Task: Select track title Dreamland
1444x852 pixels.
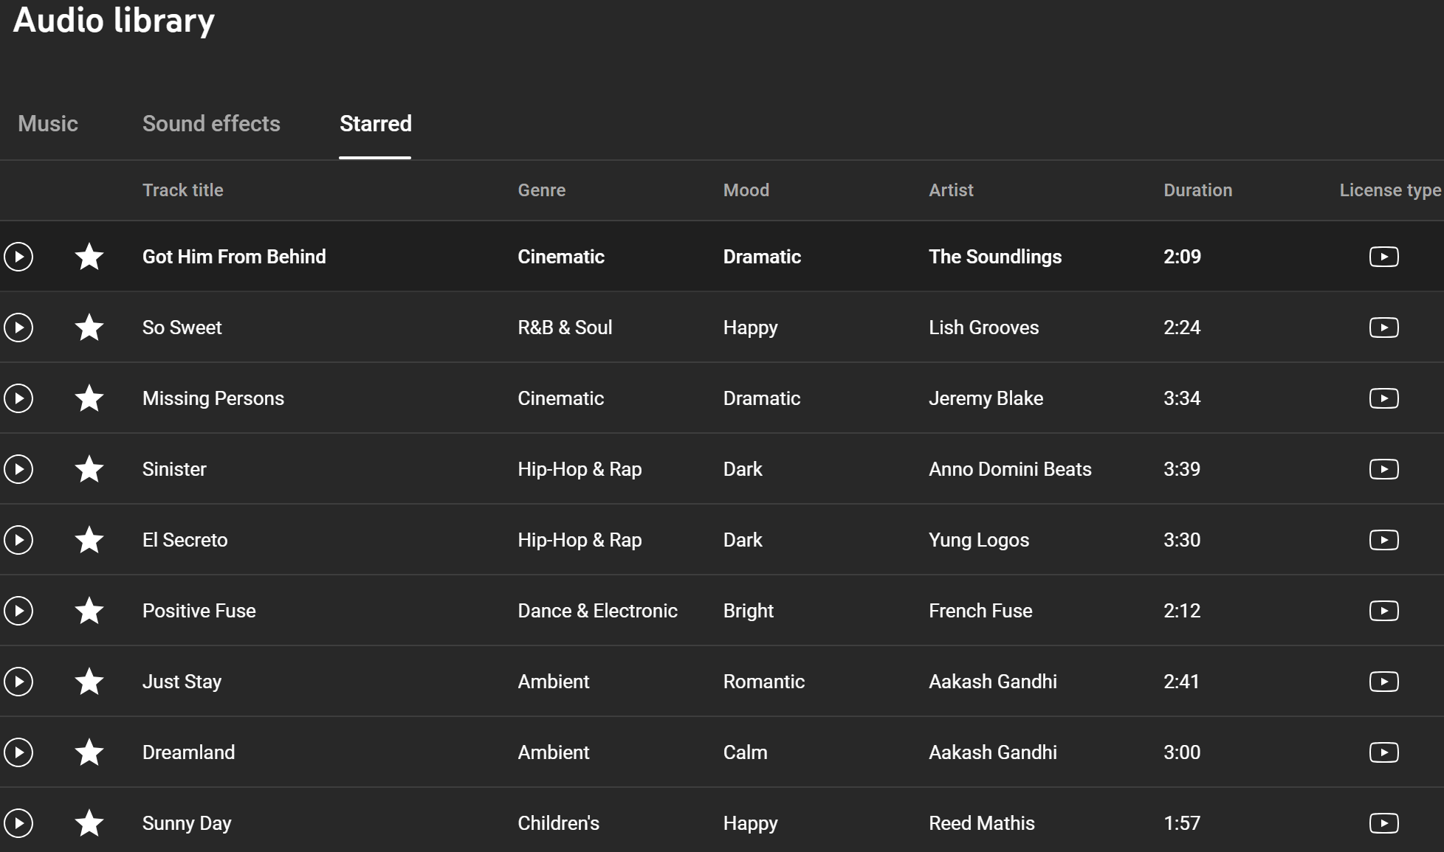Action: point(188,752)
